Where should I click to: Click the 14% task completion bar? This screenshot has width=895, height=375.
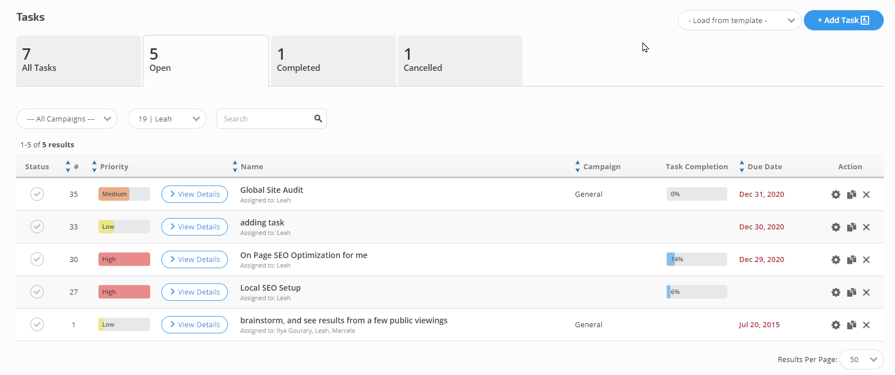[696, 259]
